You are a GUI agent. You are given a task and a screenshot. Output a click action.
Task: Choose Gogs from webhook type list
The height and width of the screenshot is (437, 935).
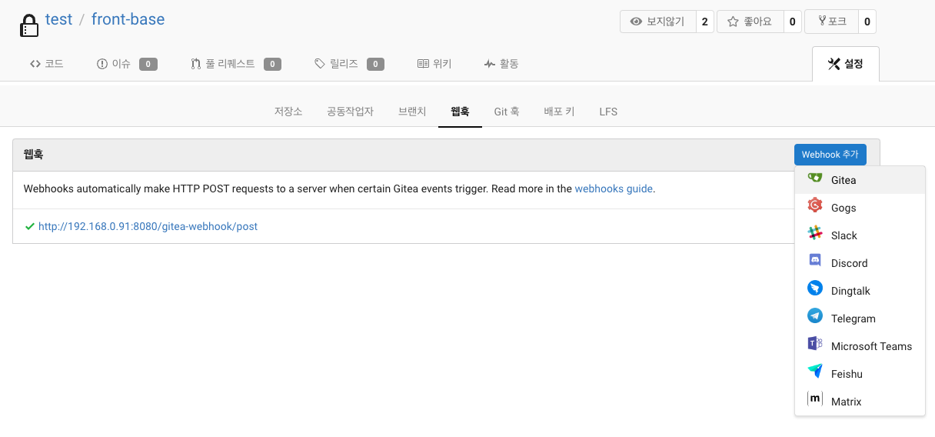pyautogui.click(x=860, y=208)
